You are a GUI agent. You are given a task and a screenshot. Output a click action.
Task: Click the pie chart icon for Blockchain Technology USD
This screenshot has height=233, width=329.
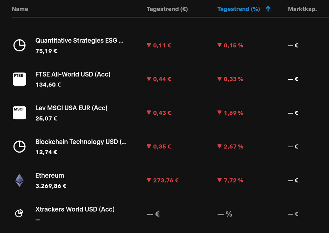point(19,146)
